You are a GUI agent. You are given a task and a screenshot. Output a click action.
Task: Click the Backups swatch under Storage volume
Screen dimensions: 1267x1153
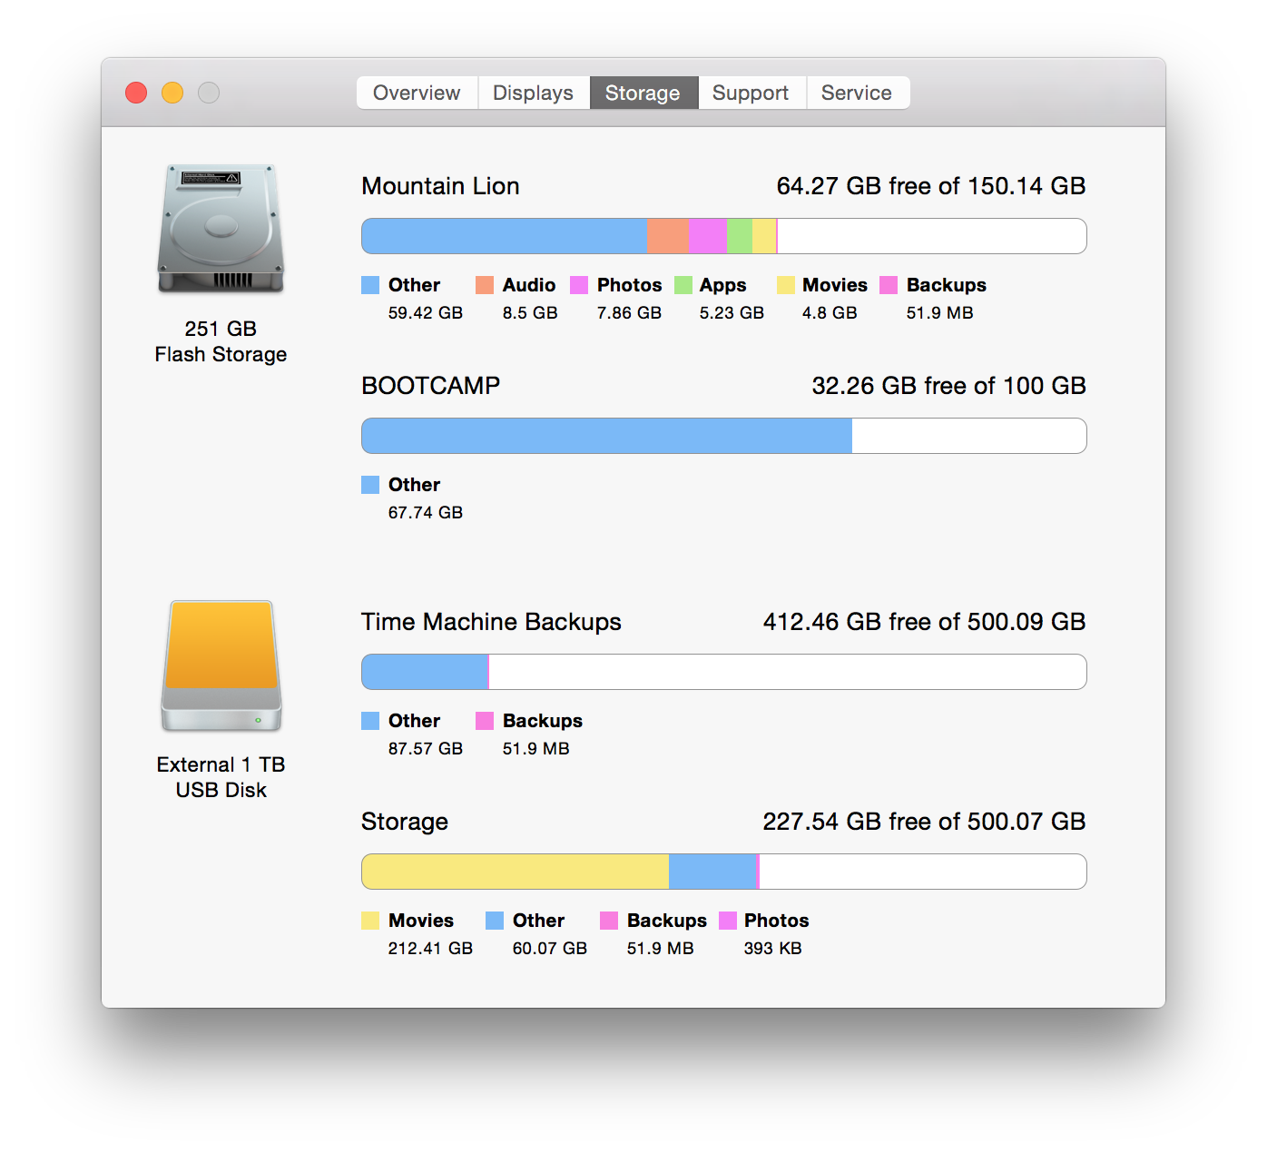tap(609, 921)
